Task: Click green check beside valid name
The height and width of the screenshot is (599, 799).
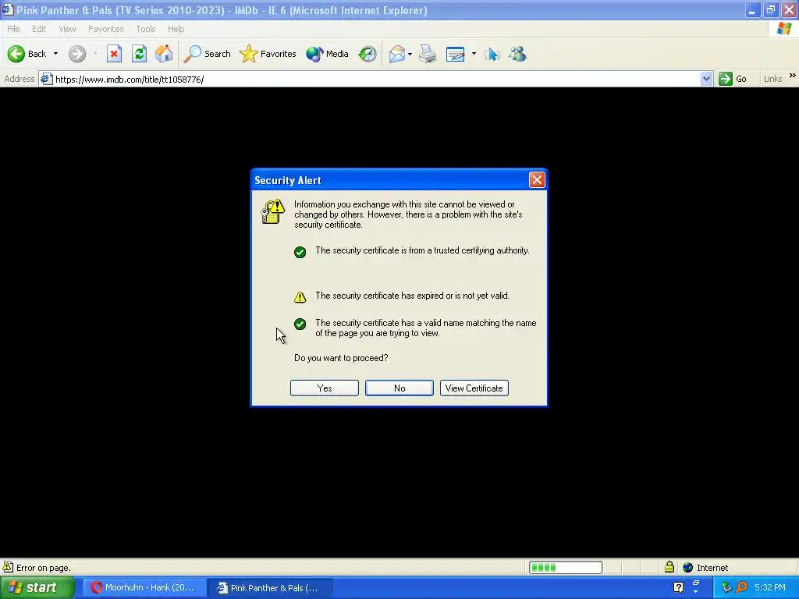Action: tap(300, 324)
